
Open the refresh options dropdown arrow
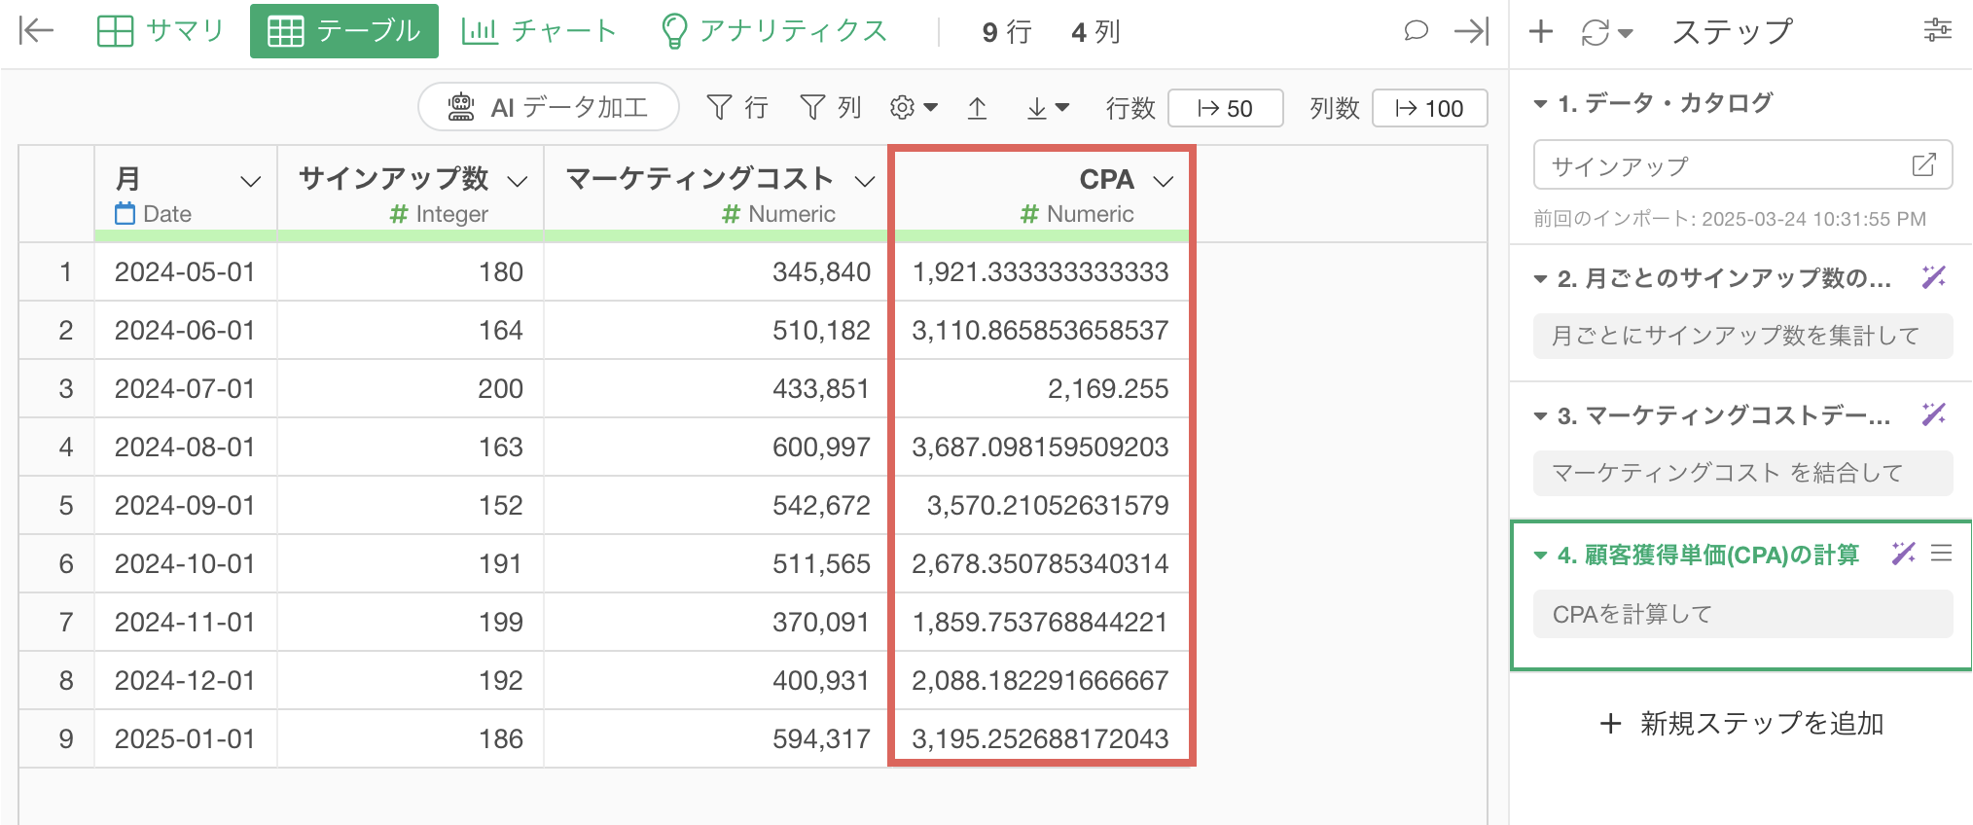tap(1626, 34)
